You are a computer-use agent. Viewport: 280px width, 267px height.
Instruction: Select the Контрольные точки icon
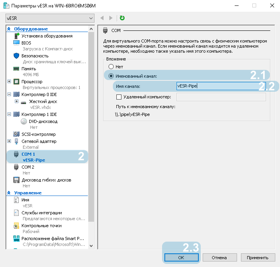[x=16, y=226]
